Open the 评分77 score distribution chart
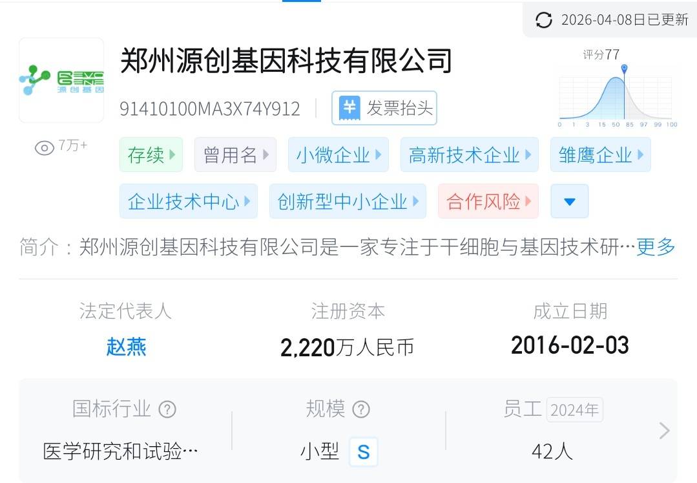 [x=618, y=88]
